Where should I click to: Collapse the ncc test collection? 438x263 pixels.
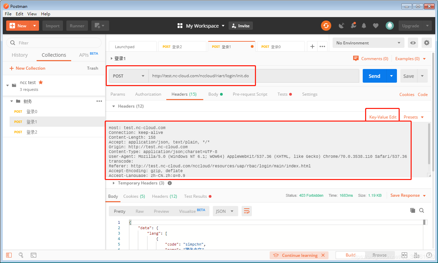[8, 85]
